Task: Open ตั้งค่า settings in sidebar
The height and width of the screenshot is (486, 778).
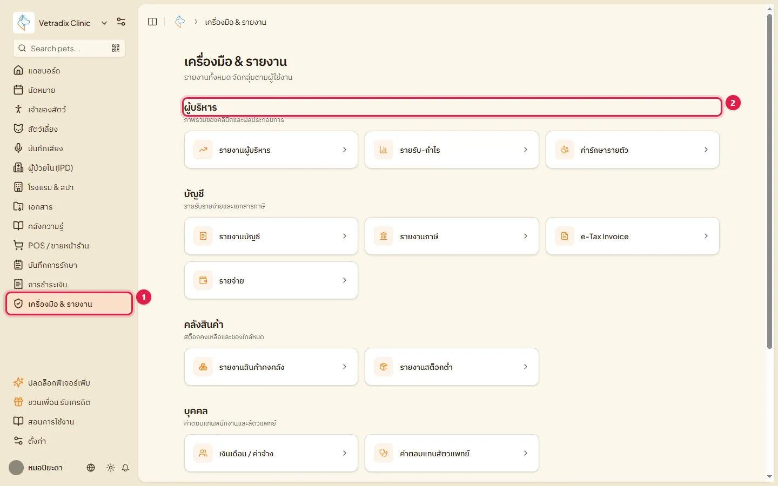Action: coord(69,441)
